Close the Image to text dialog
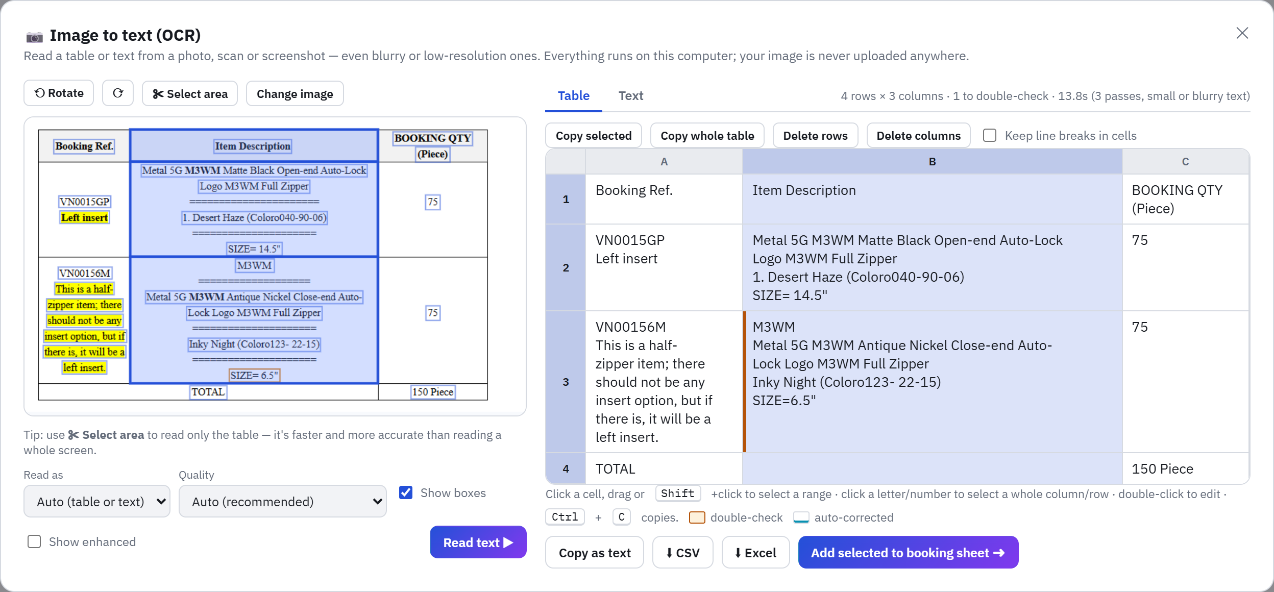Image resolution: width=1274 pixels, height=592 pixels. coord(1242,34)
